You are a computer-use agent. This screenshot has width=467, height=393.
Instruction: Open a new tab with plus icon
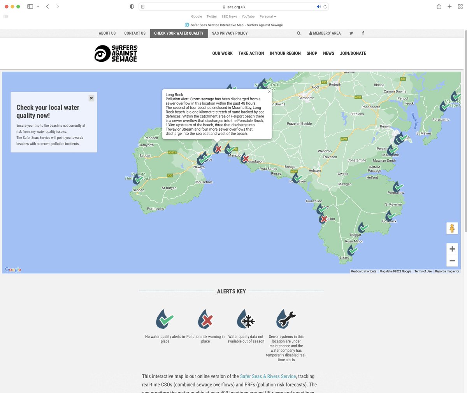point(449,7)
